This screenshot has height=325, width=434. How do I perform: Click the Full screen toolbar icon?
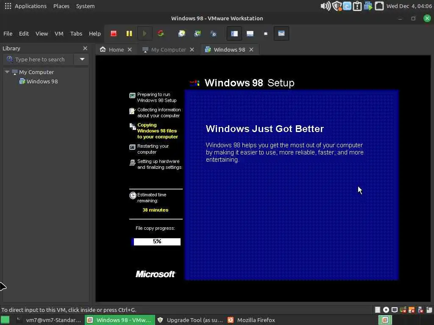click(x=266, y=33)
